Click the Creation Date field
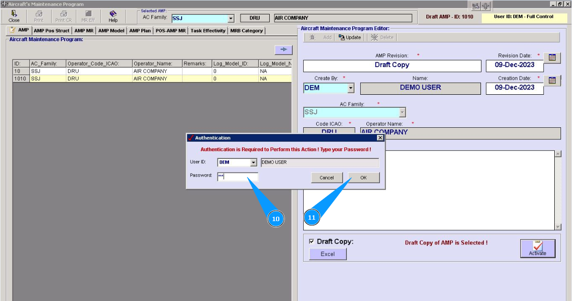Screen dimensions: 572x301 click(515, 88)
